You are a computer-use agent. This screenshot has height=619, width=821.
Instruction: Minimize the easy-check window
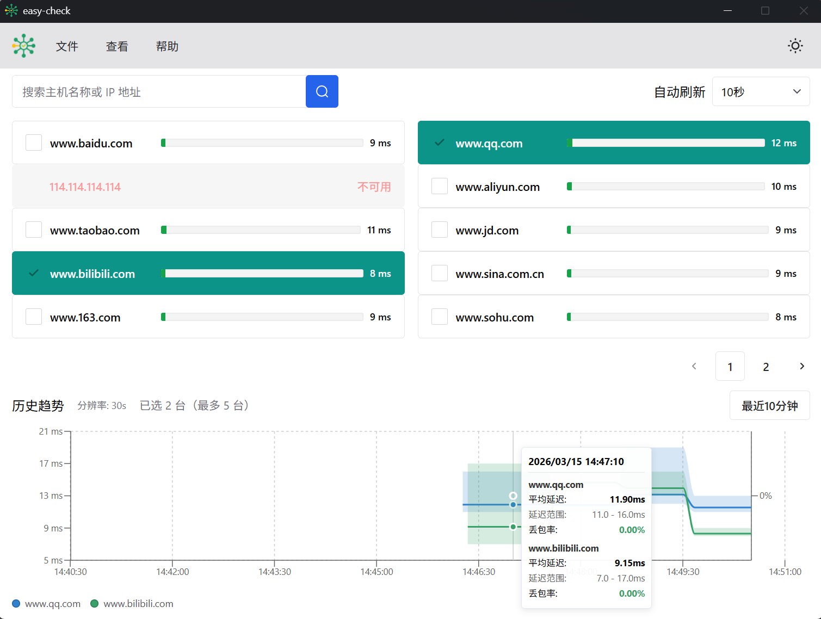pos(727,11)
